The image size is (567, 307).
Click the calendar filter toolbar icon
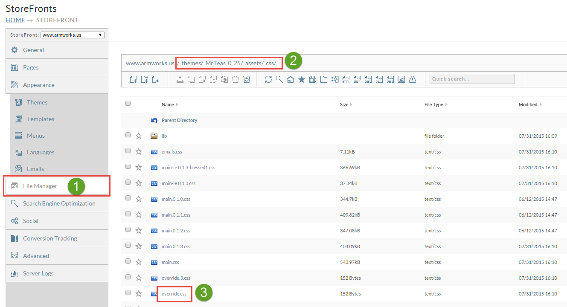tap(313, 79)
